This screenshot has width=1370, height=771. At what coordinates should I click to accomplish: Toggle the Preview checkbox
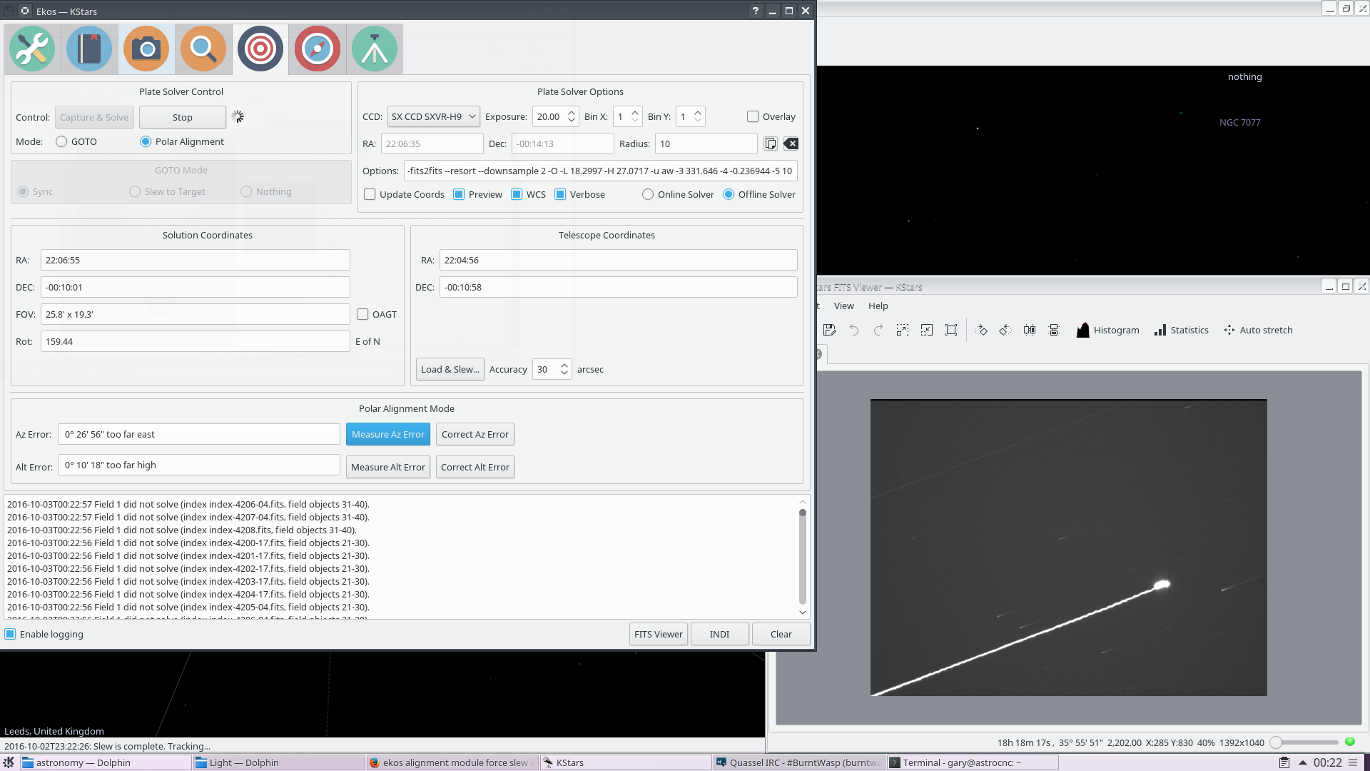tap(460, 194)
